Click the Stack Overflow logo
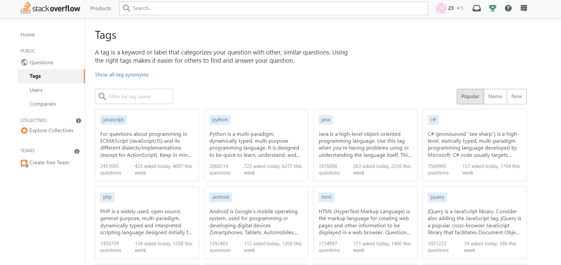 click(50, 8)
